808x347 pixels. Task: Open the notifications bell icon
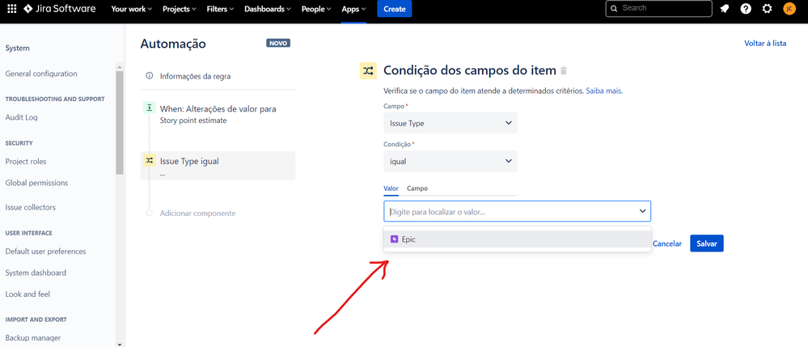click(725, 9)
